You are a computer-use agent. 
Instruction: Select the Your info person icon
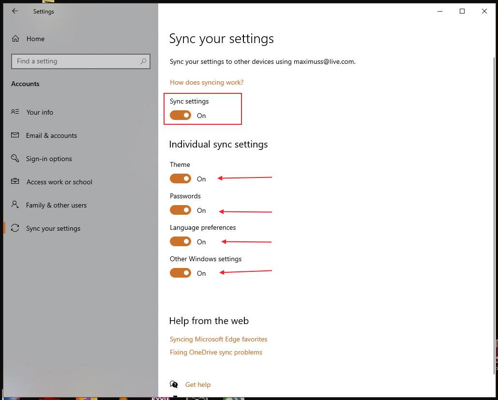point(15,112)
